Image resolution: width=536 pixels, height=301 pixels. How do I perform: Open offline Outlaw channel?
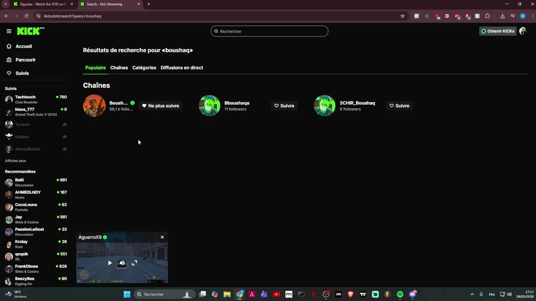tap(36, 137)
